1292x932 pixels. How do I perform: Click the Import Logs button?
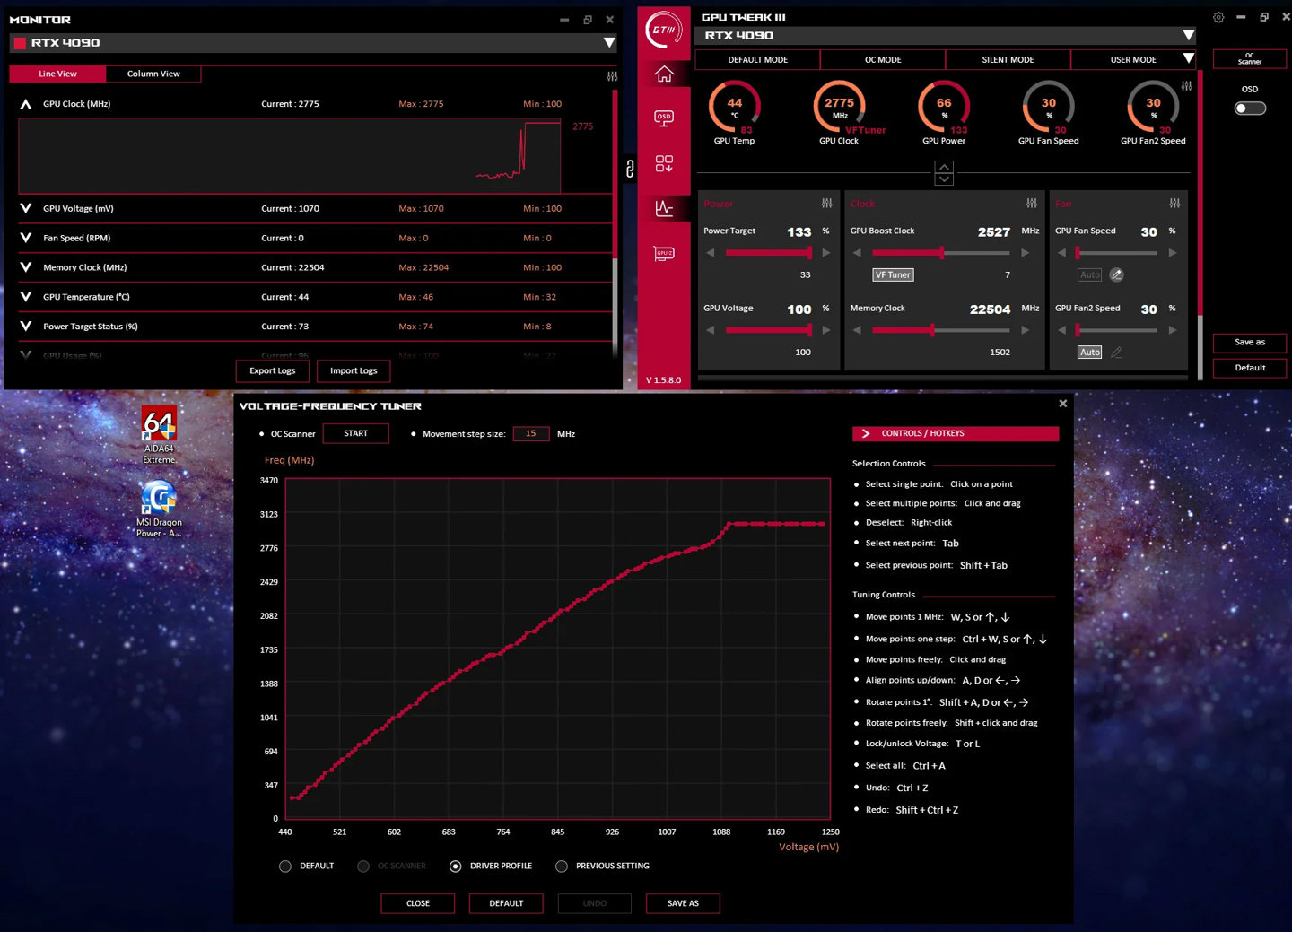[x=354, y=370]
